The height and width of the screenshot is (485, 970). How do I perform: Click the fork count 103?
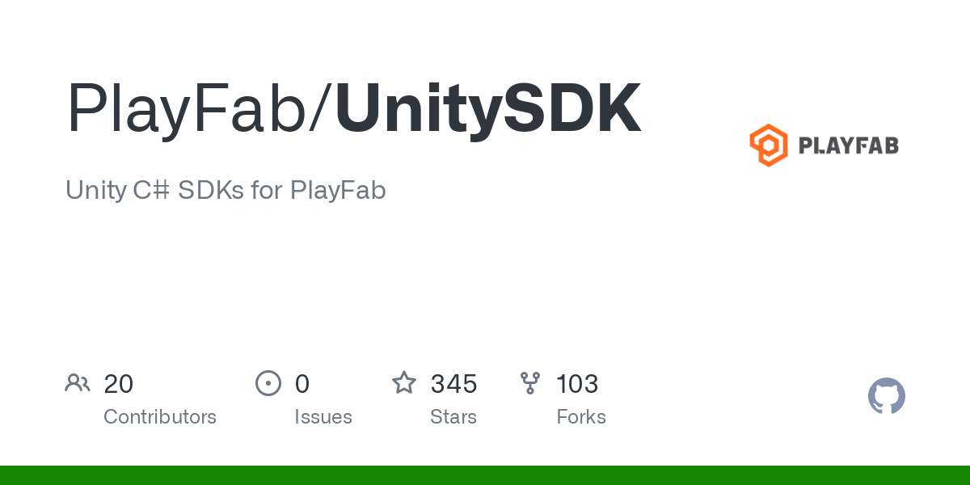coord(577,384)
